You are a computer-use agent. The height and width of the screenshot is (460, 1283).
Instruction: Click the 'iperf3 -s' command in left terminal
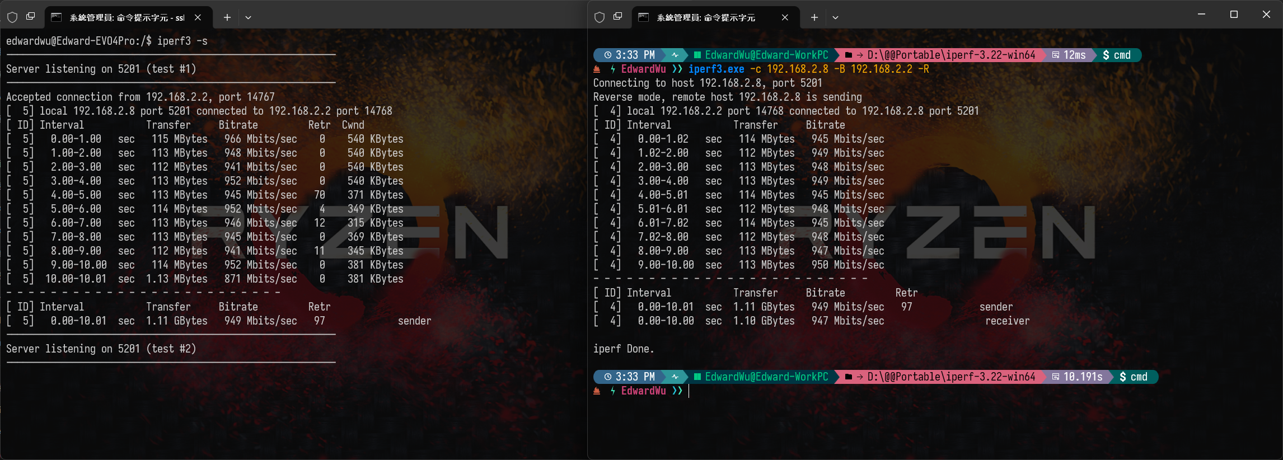[182, 41]
